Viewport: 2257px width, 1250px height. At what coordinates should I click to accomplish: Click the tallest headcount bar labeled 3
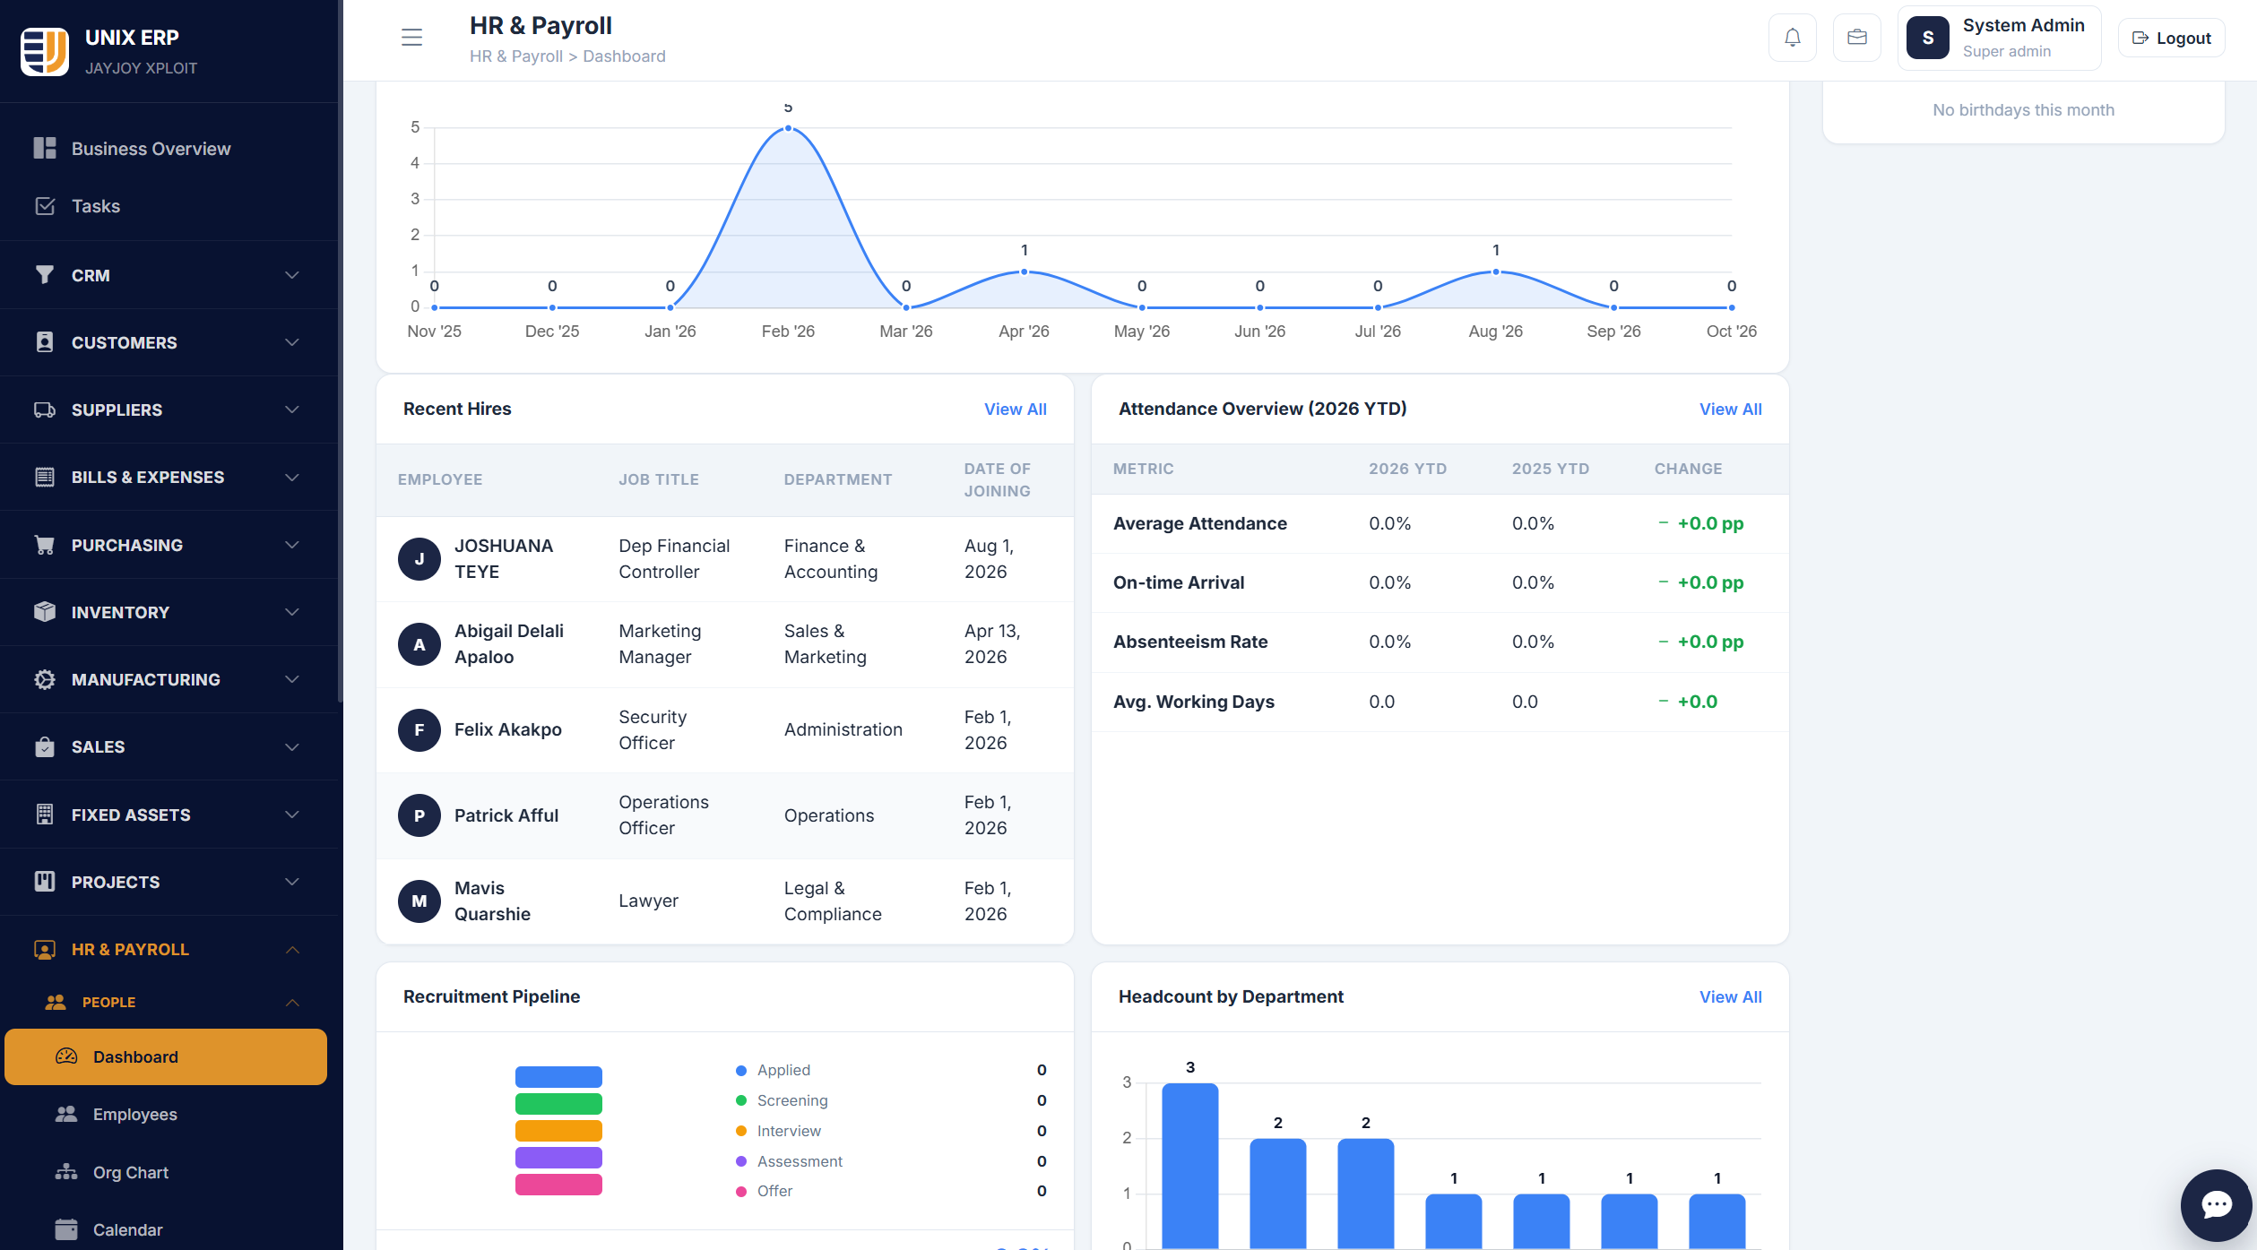click(x=1189, y=1165)
